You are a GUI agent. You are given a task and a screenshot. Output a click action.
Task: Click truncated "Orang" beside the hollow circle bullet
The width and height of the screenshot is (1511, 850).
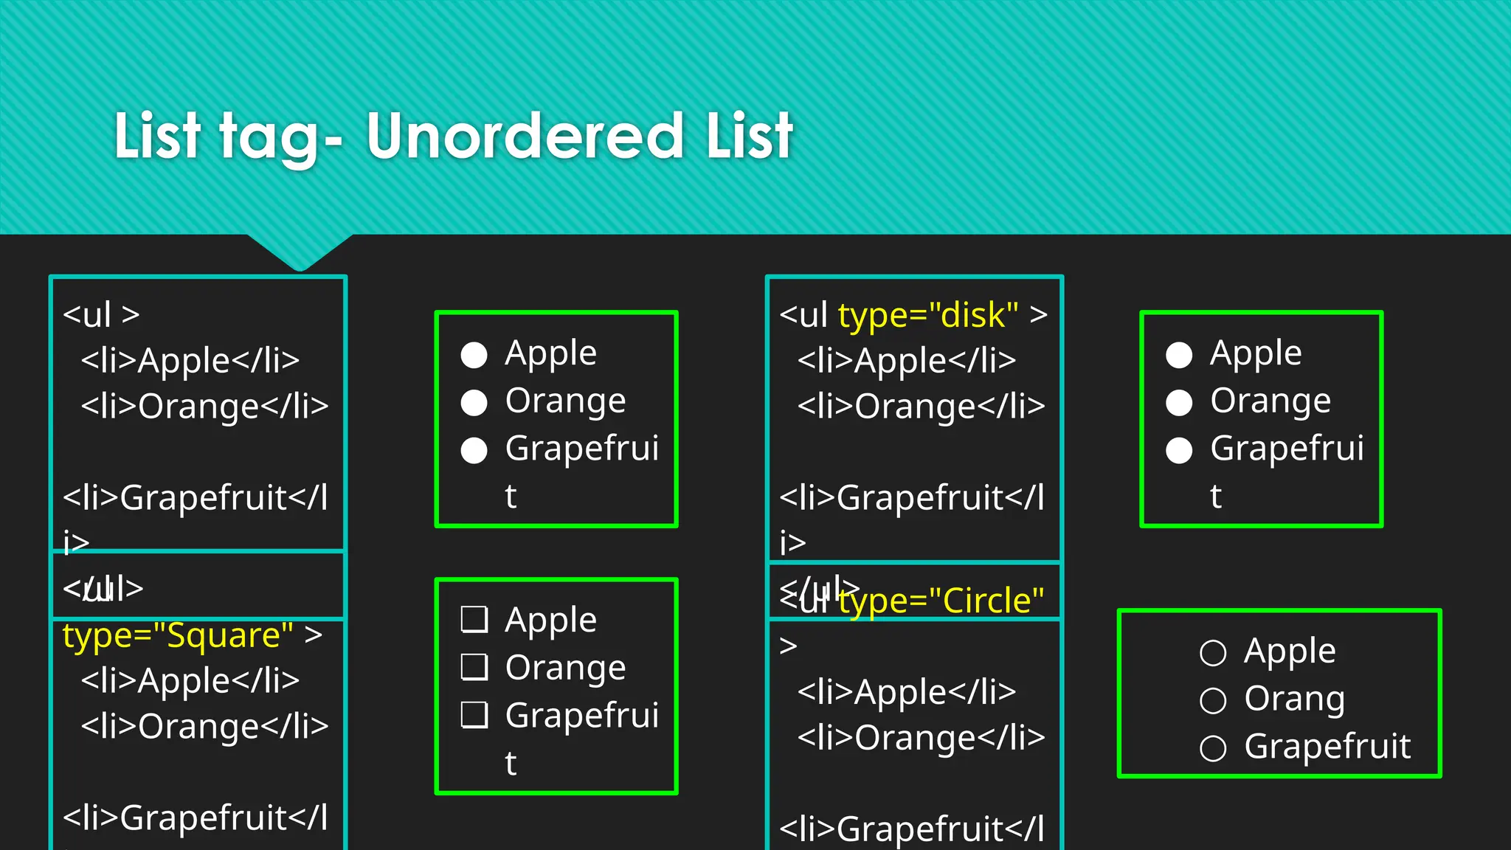[x=1295, y=699]
